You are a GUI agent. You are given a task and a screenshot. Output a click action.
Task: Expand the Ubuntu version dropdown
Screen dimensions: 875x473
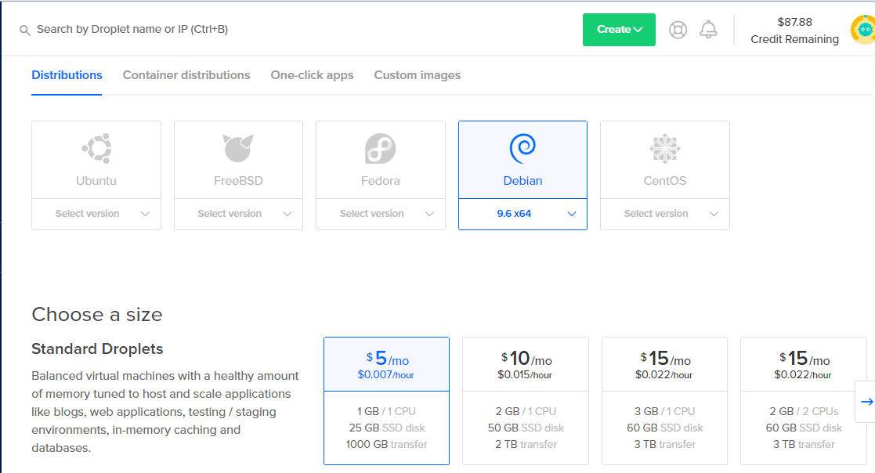tap(96, 214)
